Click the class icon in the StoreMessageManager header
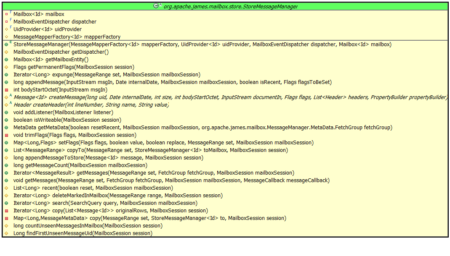 [157, 6]
